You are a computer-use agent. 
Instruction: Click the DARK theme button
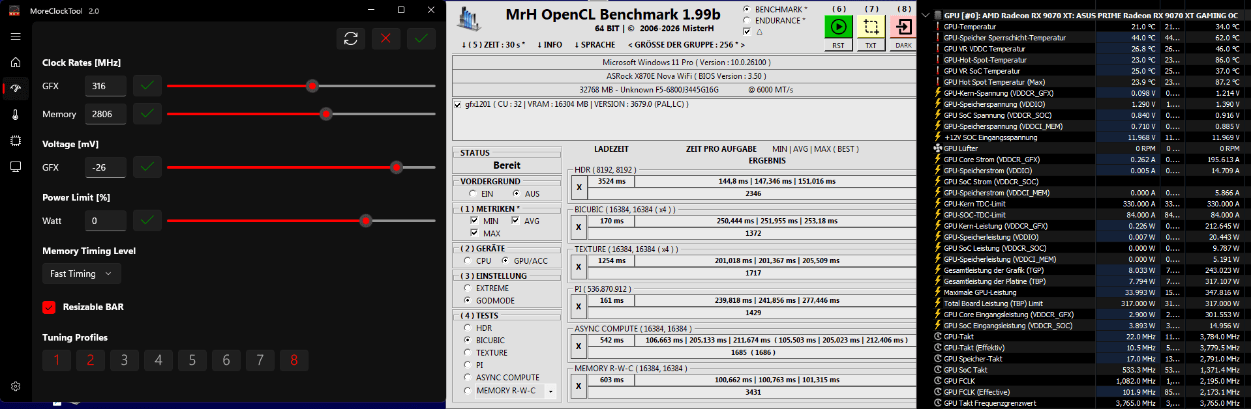(903, 46)
